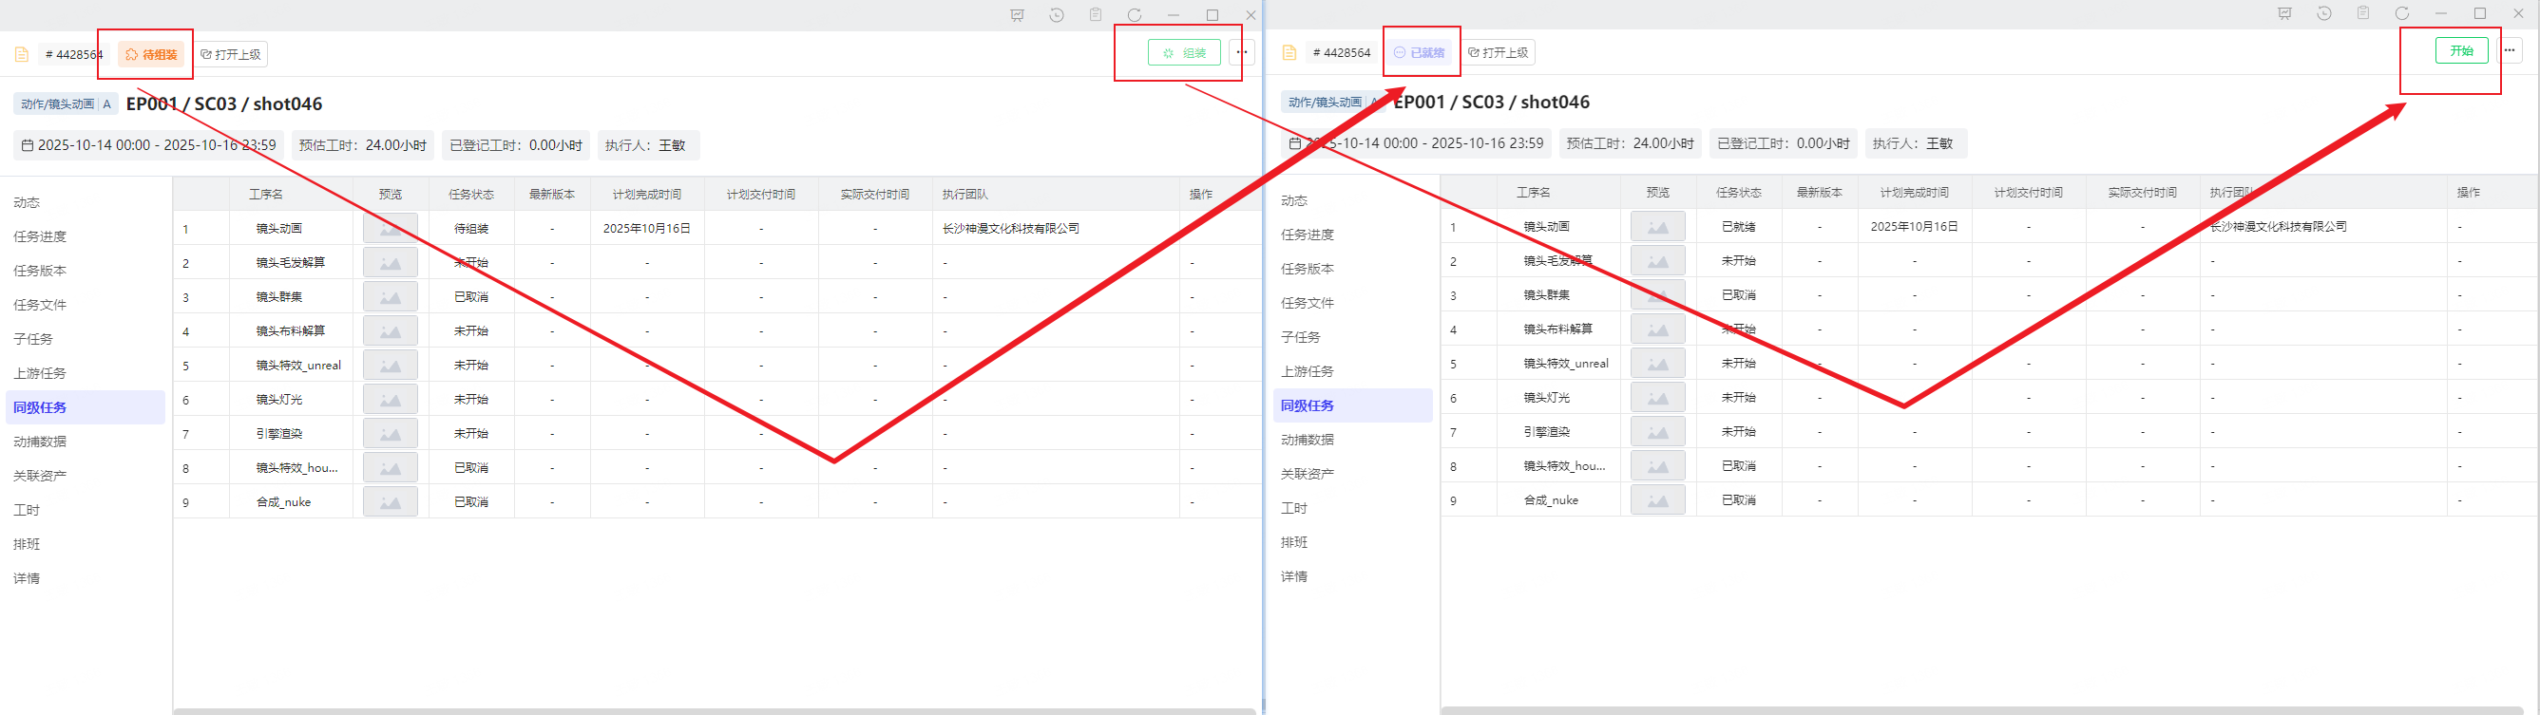2540x715 pixels.
Task: Click the yellow document icon beside left #4428564
Action: (22, 54)
